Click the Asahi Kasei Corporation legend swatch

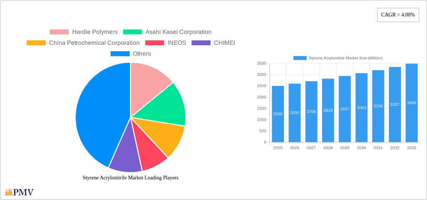133,32
